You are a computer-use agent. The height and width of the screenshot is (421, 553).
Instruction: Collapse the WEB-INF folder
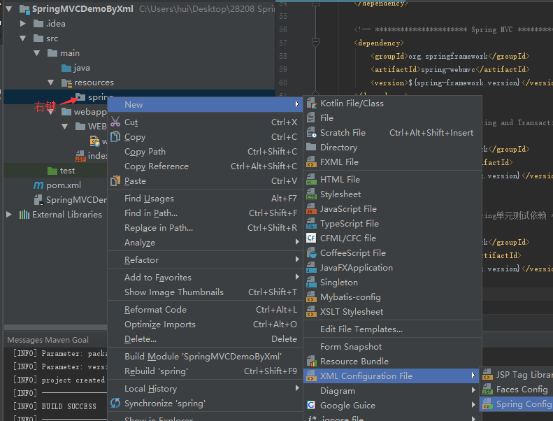65,127
